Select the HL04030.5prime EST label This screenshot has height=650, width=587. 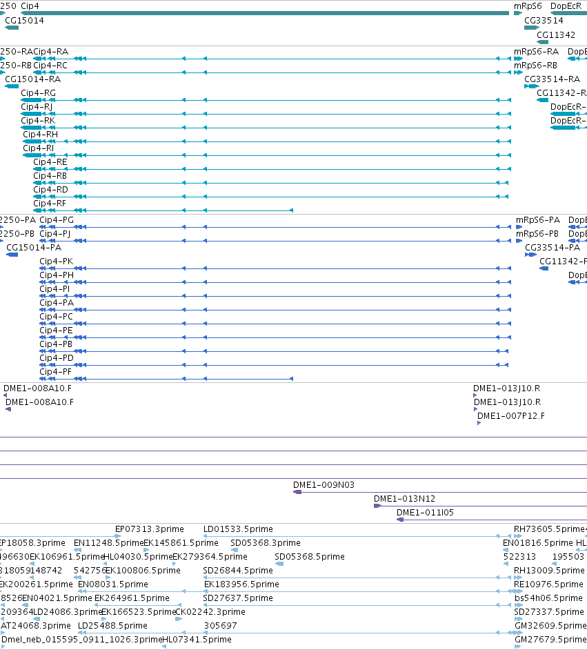click(137, 556)
